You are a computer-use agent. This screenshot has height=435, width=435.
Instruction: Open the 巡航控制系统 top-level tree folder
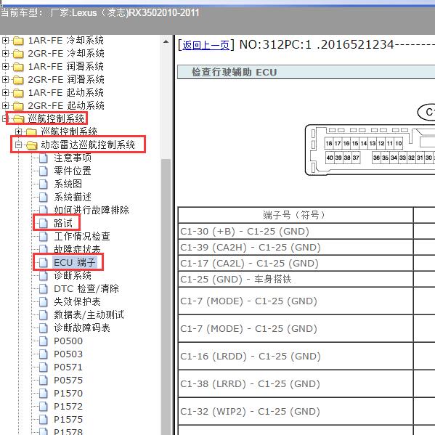(57, 118)
